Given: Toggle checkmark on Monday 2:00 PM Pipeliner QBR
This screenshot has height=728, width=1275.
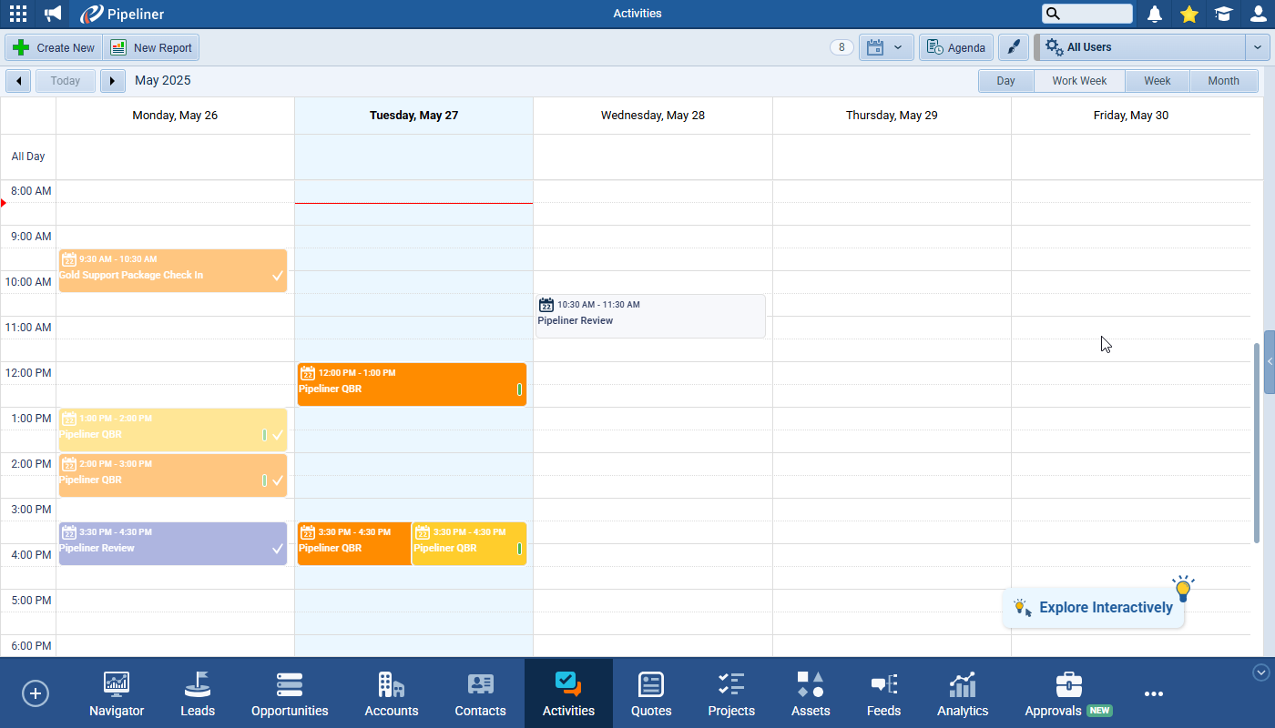Looking at the screenshot, I should click(278, 480).
